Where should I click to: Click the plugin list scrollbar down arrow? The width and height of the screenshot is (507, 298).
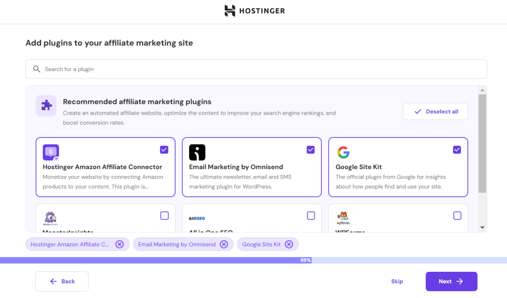tap(482, 227)
